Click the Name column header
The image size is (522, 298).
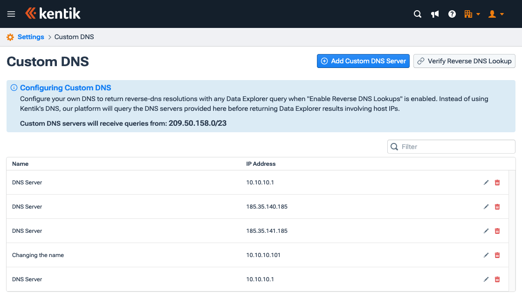(x=21, y=163)
